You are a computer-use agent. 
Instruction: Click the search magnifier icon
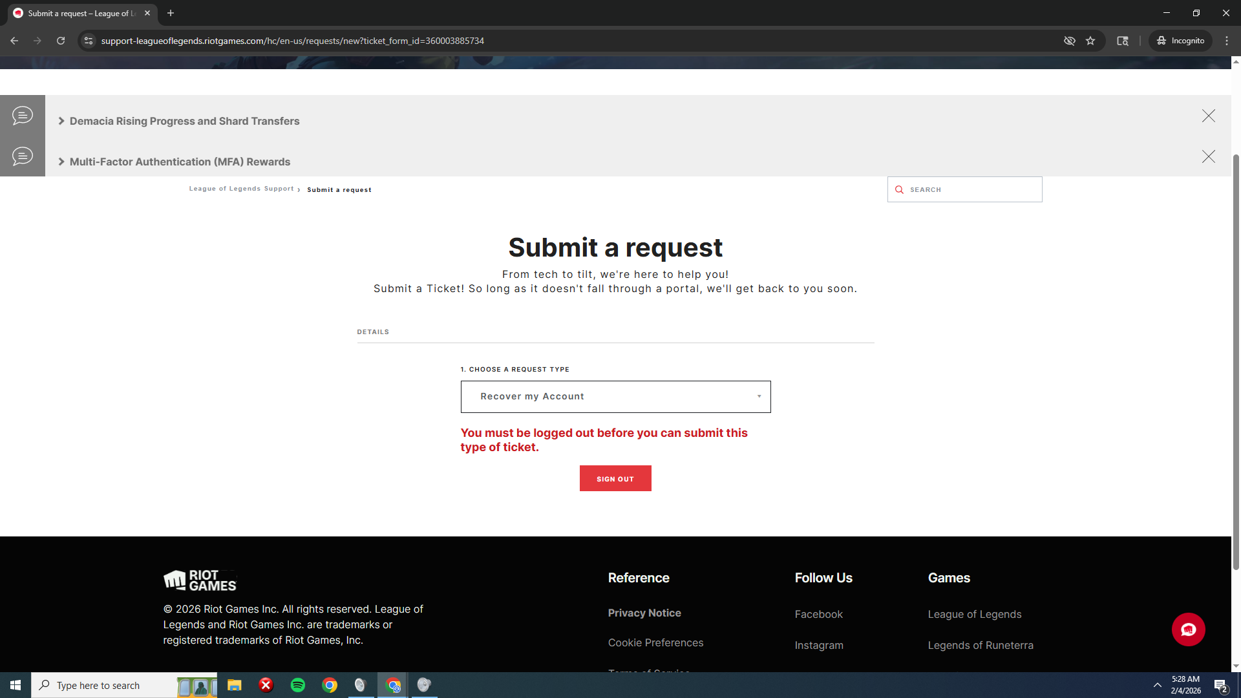coord(899,189)
